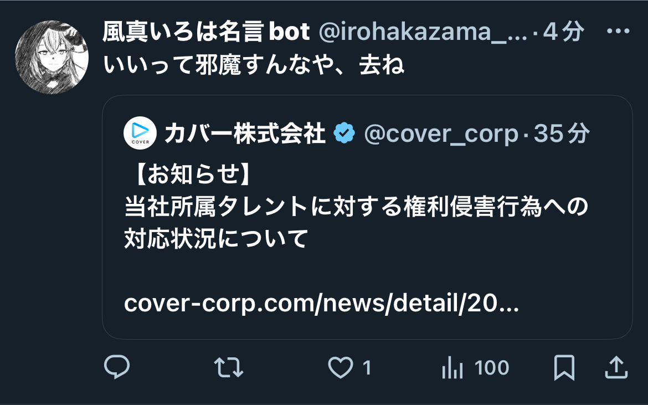Like the tweet with heart icon

pyautogui.click(x=341, y=367)
